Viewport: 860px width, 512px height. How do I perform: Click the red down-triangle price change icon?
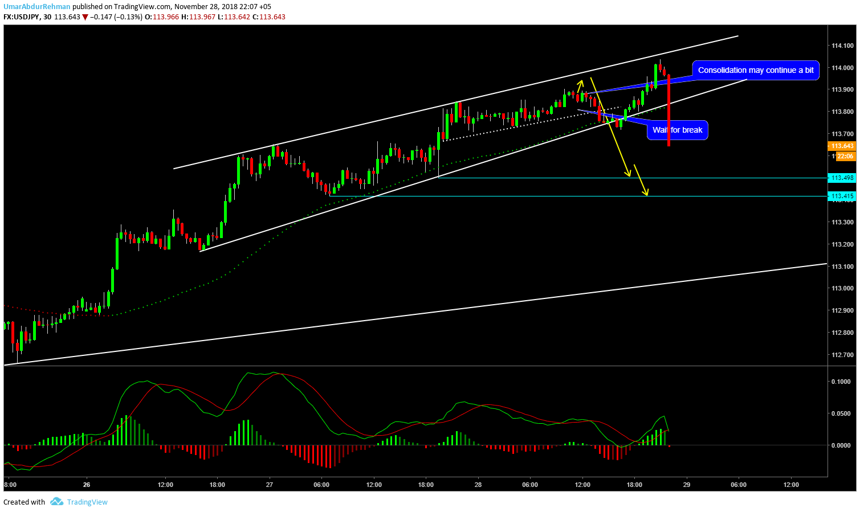point(85,17)
